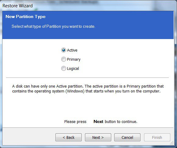Viewport: 177px width, 148px height.
Task: Click the greyed-out Finish button
Action: click(x=157, y=137)
